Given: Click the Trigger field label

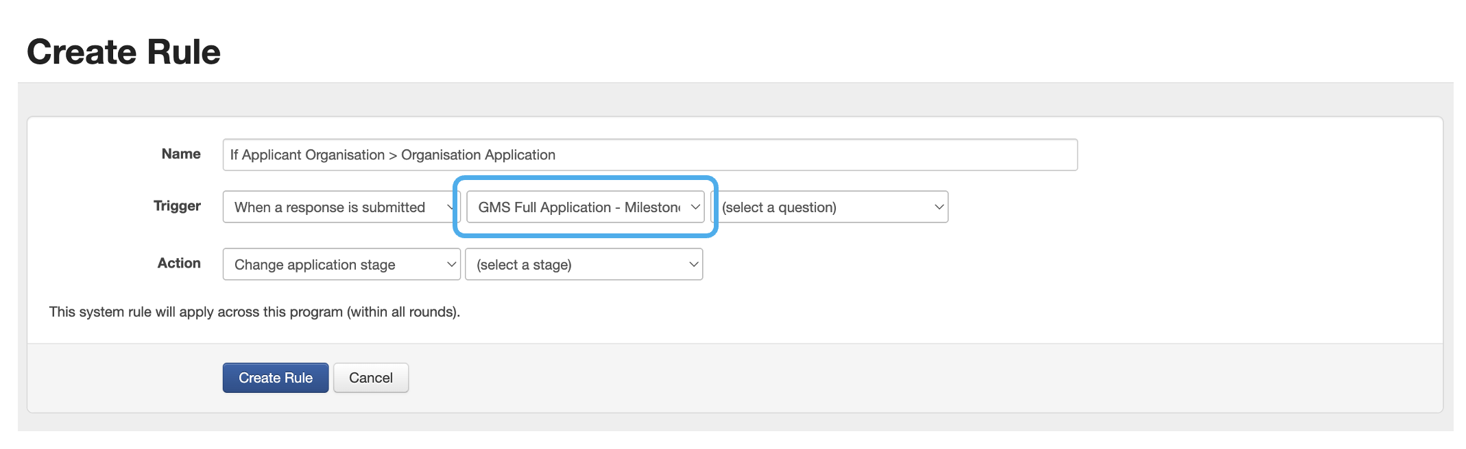Looking at the screenshot, I should point(177,206).
